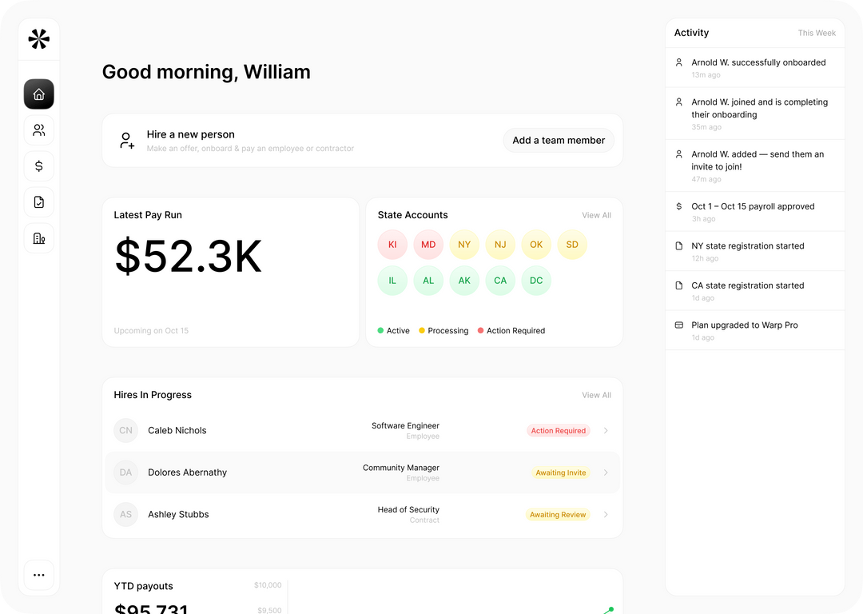Toggle the Action Required filter in State Accounts legend
Screen dimensions: 863x614
(x=511, y=330)
